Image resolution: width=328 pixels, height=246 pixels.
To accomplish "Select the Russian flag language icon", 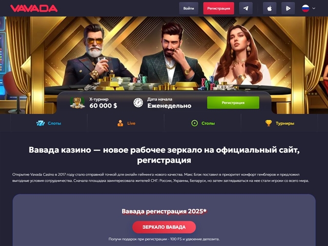I will tap(305, 8).
